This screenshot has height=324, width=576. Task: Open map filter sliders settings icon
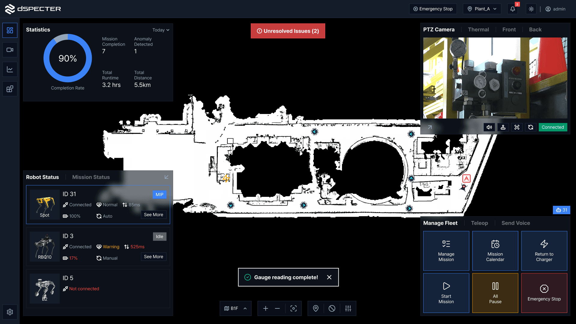point(348,308)
